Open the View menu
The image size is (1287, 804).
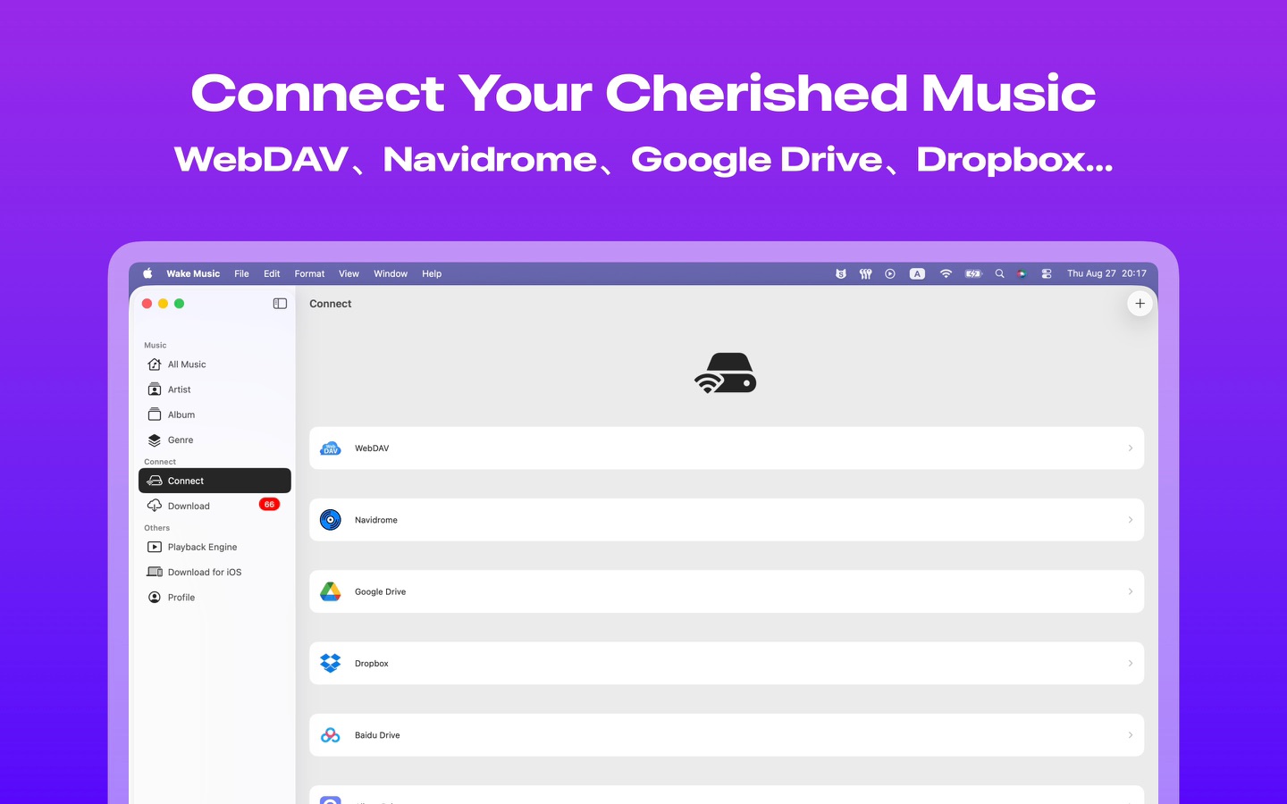click(x=349, y=273)
